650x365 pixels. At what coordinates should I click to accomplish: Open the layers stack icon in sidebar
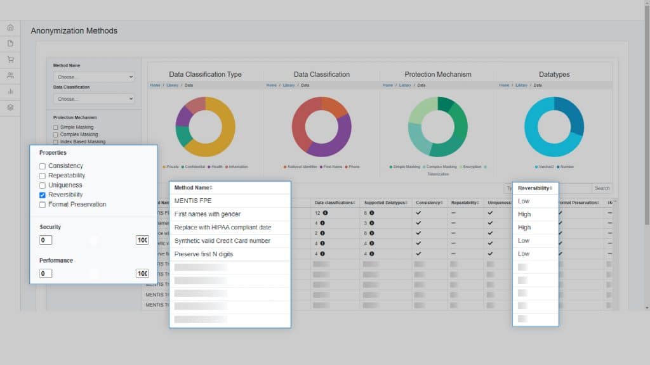point(10,107)
